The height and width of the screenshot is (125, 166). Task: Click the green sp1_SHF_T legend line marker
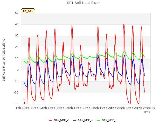tap(99, 120)
